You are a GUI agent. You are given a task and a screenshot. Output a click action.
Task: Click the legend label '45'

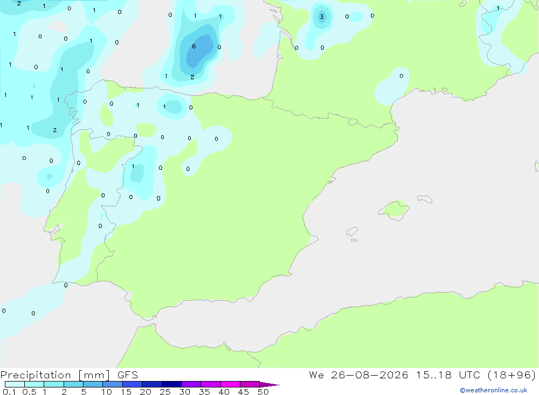pyautogui.click(x=244, y=392)
